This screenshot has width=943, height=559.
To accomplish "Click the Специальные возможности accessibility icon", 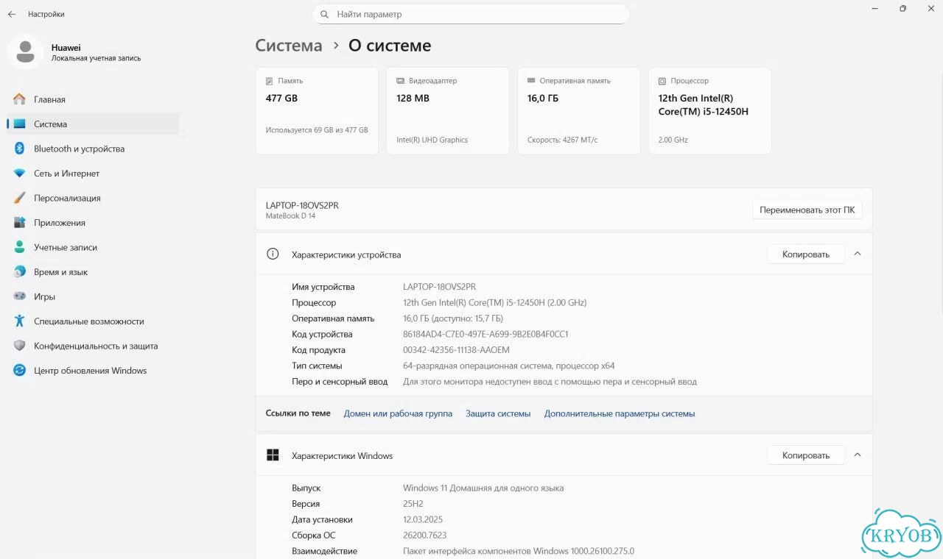I will (20, 321).
